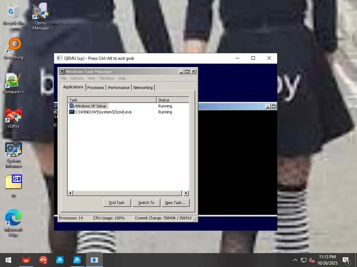Select the Windows XP Setup task icon
The width and height of the screenshot is (357, 267).
point(72,106)
